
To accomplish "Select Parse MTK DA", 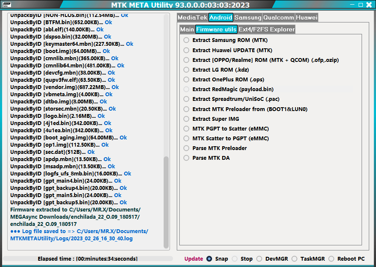I will tap(186, 158).
